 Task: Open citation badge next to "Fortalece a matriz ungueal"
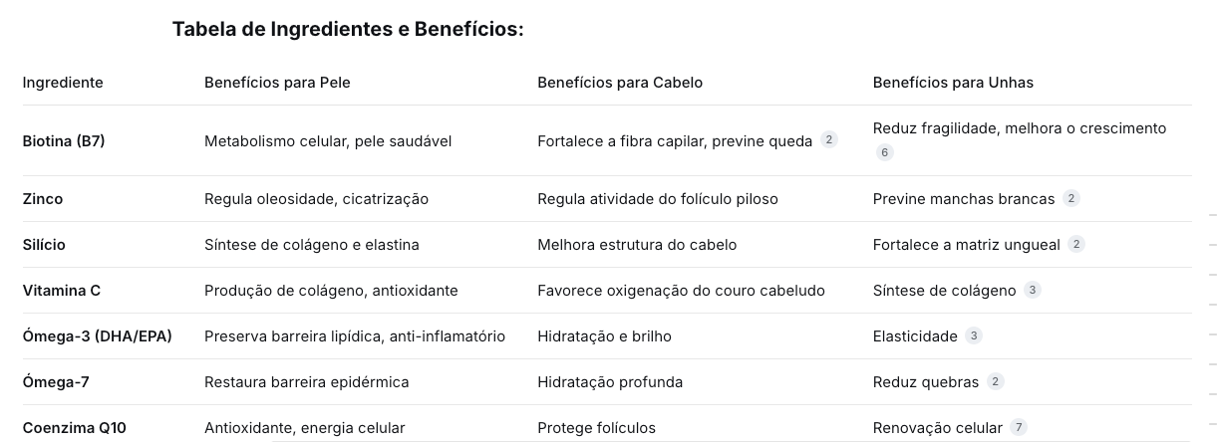(x=1076, y=244)
